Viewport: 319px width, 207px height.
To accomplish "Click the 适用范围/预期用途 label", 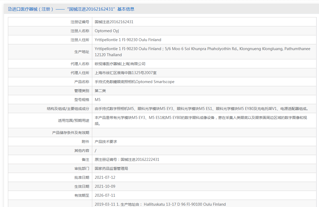I will pyautogui.click(x=73, y=121).
